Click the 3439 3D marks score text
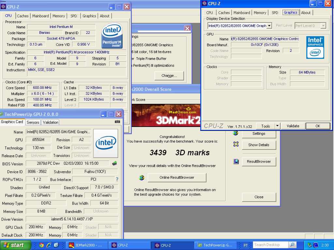This screenshot has height=250, width=334. pyautogui.click(x=180, y=152)
